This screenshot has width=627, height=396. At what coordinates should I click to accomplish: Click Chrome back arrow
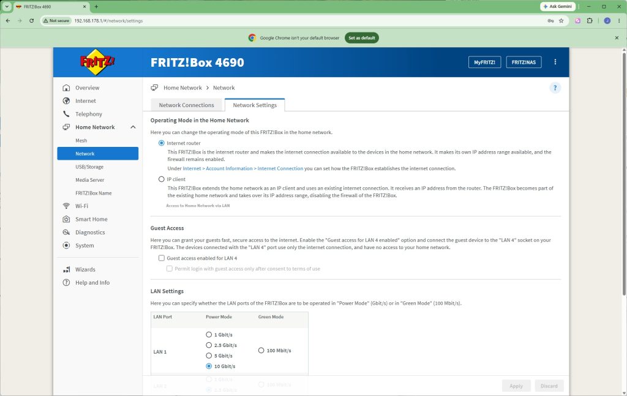[8, 20]
